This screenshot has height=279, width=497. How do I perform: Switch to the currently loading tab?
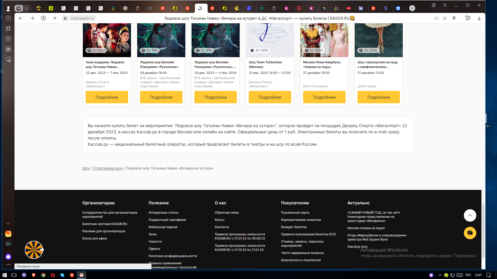click(x=201, y=8)
